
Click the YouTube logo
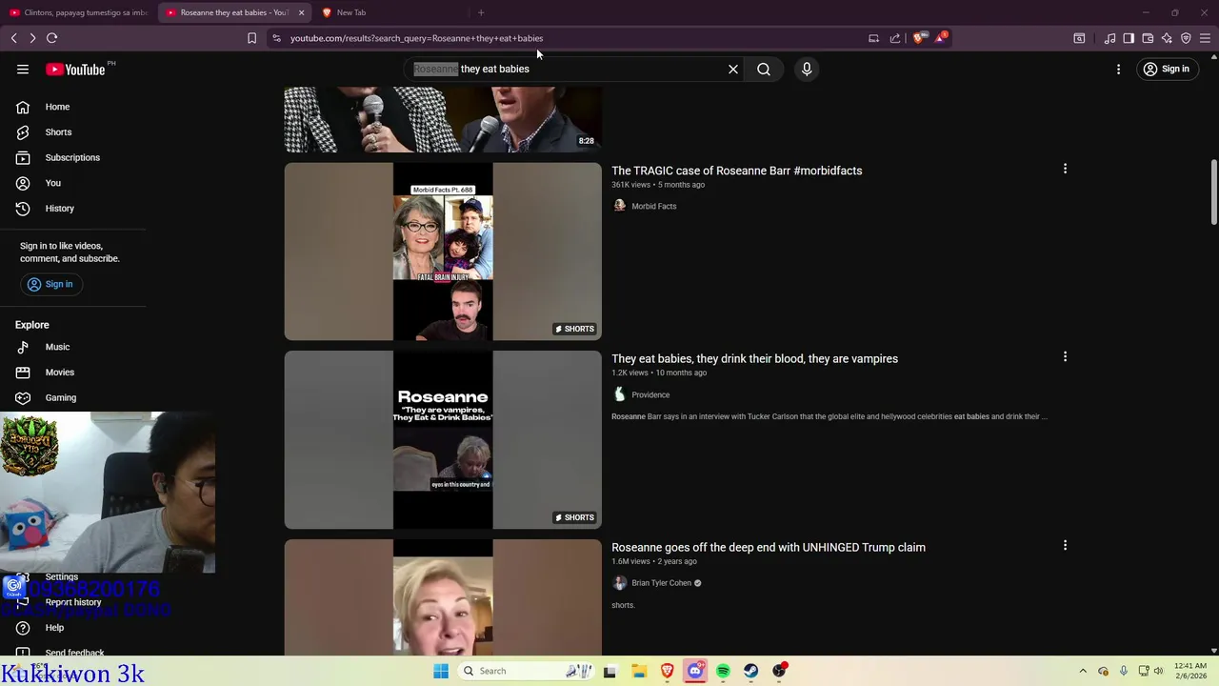(75, 69)
